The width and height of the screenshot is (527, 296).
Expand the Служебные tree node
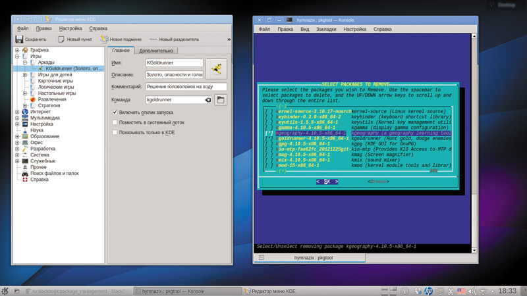pyautogui.click(x=17, y=161)
